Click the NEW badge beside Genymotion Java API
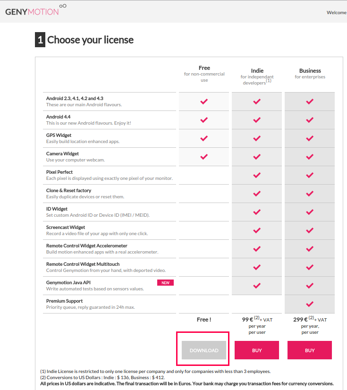Image resolution: width=347 pixels, height=390 pixels. 165,283
